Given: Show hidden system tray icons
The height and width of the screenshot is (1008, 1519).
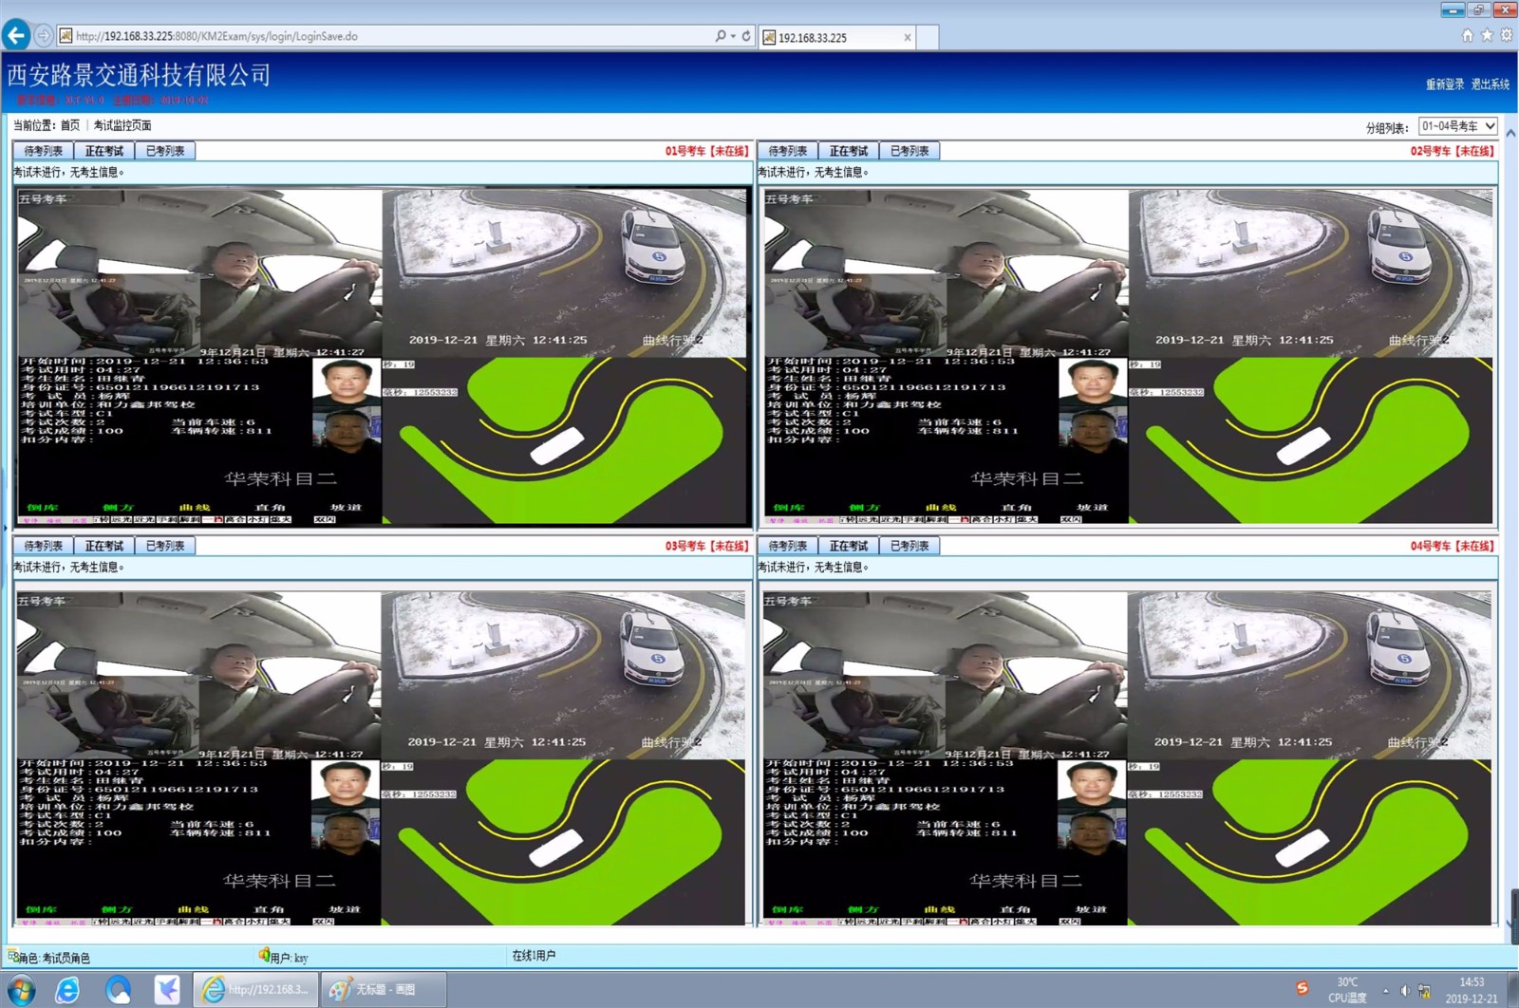Looking at the screenshot, I should pos(1385,990).
